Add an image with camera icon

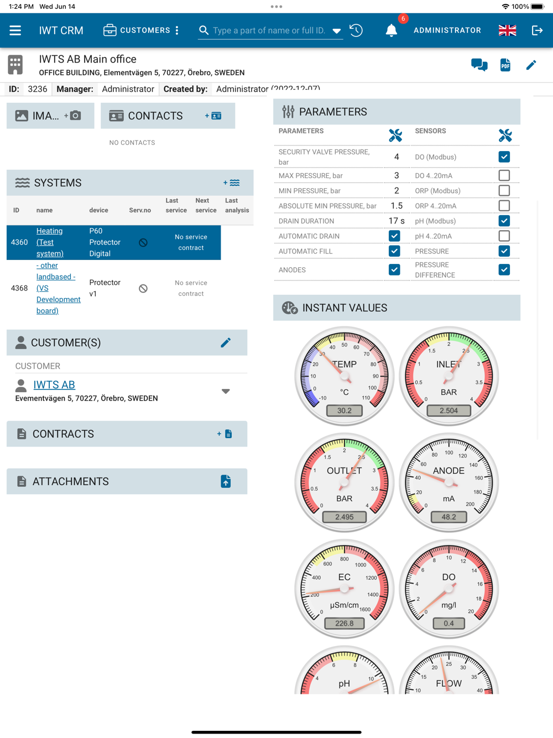(72, 116)
